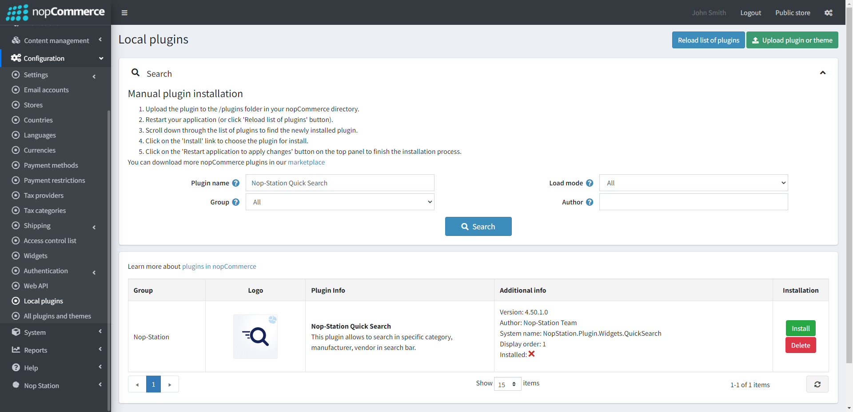This screenshot has height=412, width=853.
Task: Click the Author help question icon
Action: coord(590,202)
